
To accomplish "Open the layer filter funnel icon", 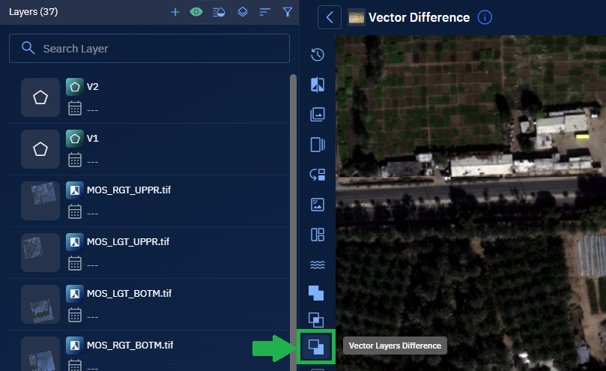I will 287,12.
